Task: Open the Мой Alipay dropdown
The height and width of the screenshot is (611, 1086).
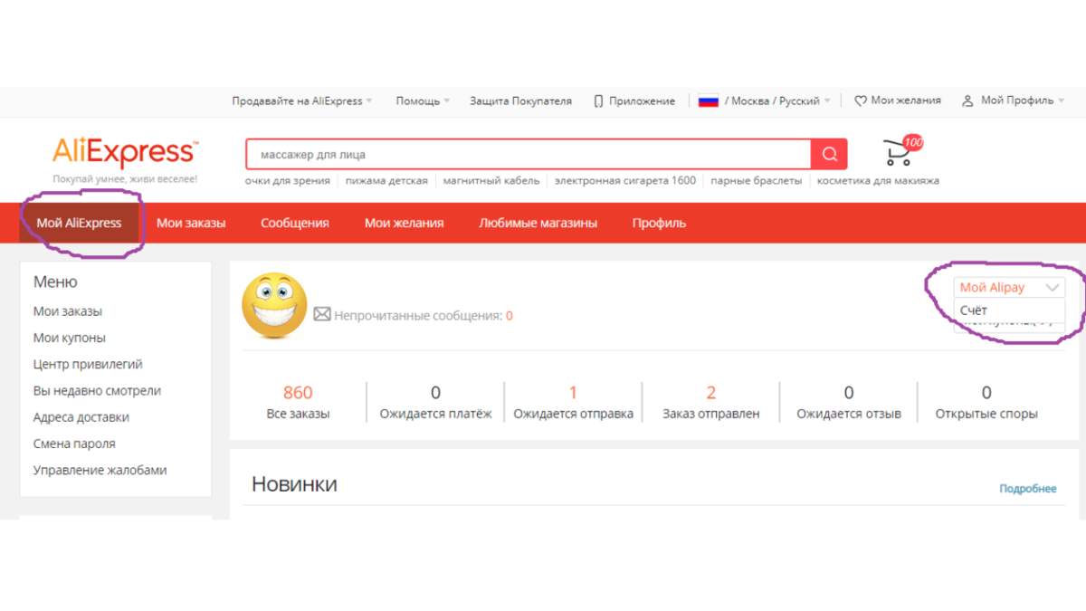Action: (1009, 288)
